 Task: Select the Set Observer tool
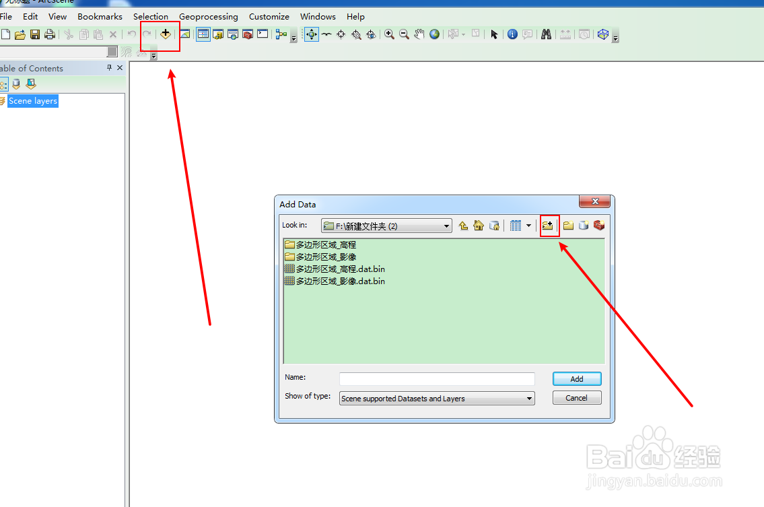tap(371, 34)
